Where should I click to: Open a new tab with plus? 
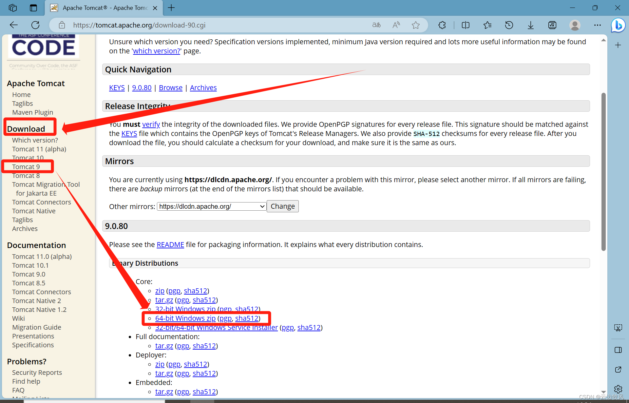[x=171, y=8]
